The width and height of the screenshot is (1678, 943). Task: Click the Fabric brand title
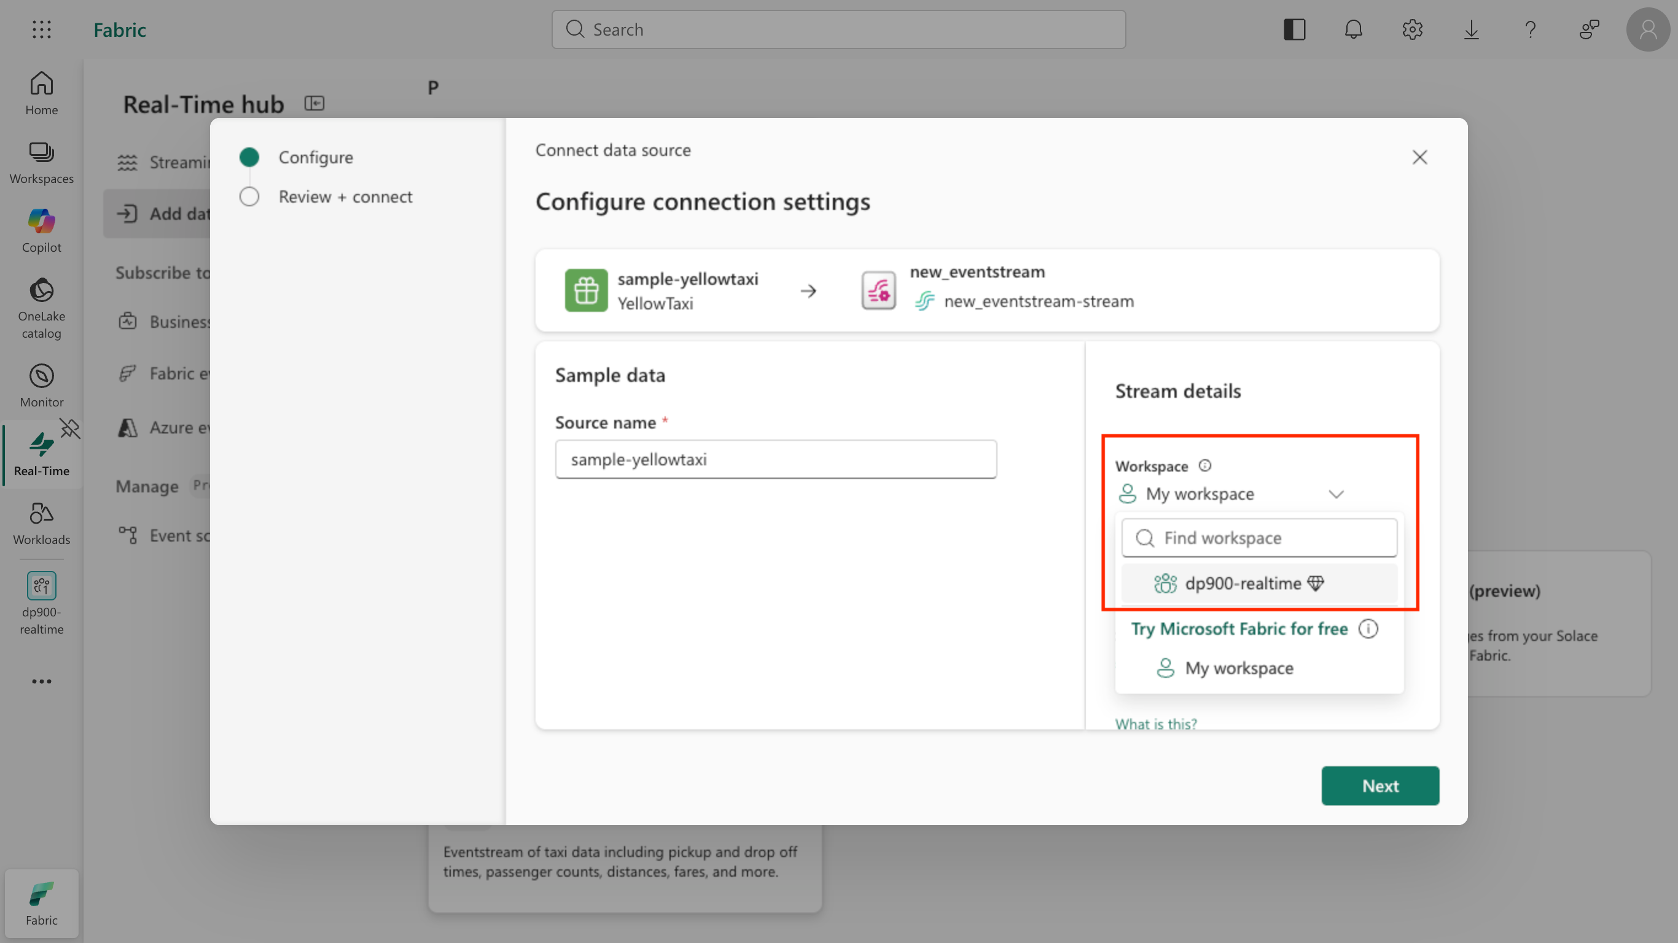point(120,29)
